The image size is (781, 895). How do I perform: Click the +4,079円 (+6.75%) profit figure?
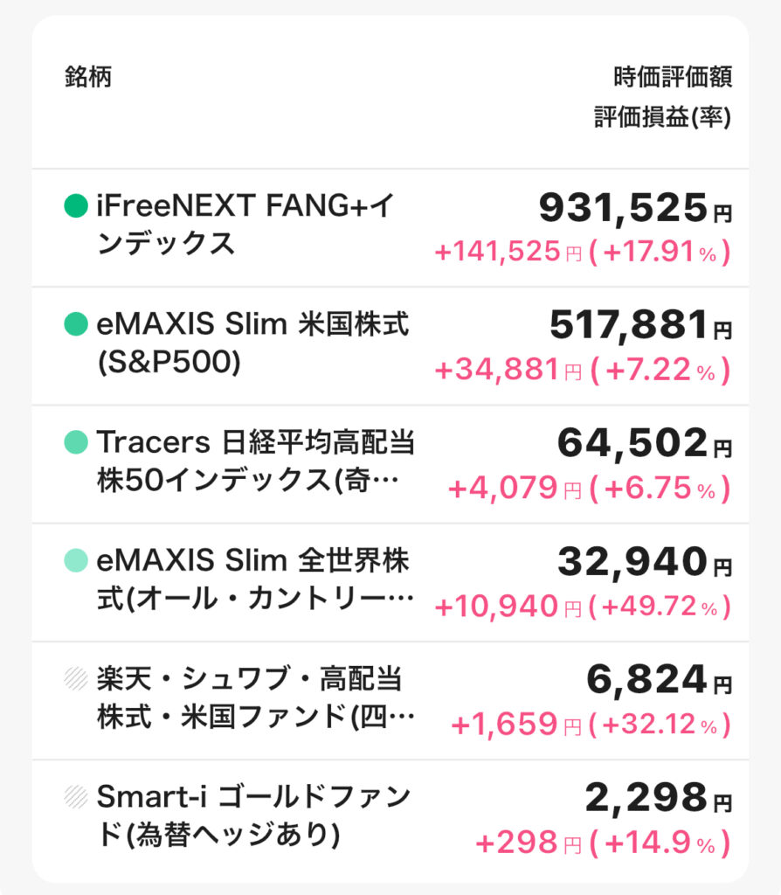[x=590, y=489]
